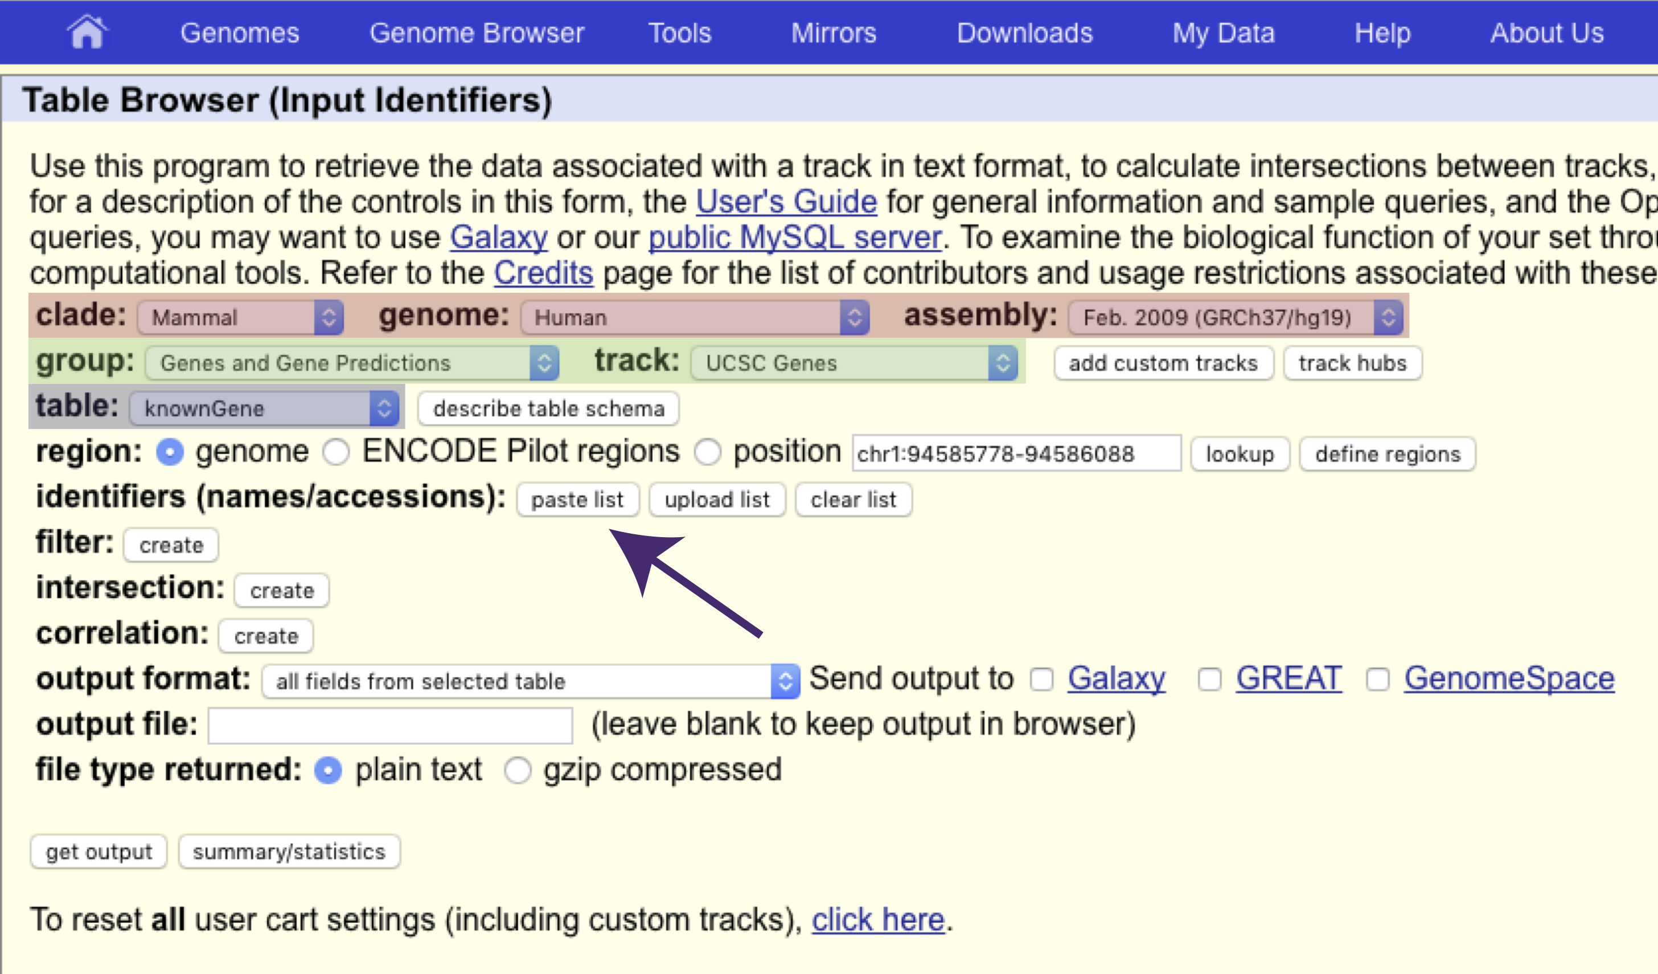Create an intersection
1658x974 pixels.
(282, 590)
